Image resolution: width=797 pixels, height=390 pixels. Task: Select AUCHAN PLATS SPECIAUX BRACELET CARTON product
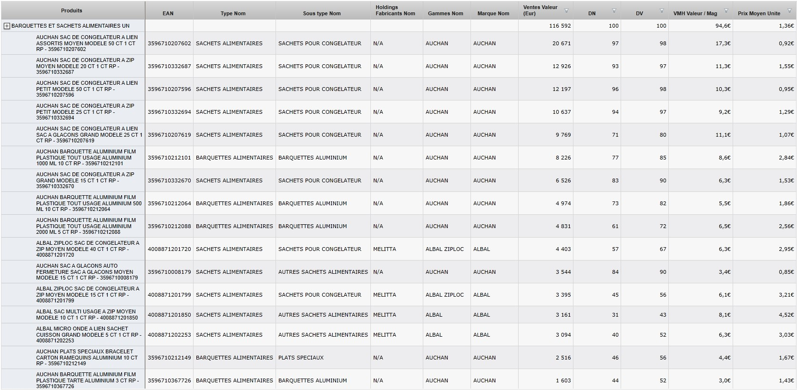[x=87, y=358]
